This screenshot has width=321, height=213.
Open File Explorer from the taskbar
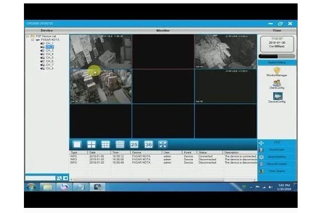tap(47, 187)
